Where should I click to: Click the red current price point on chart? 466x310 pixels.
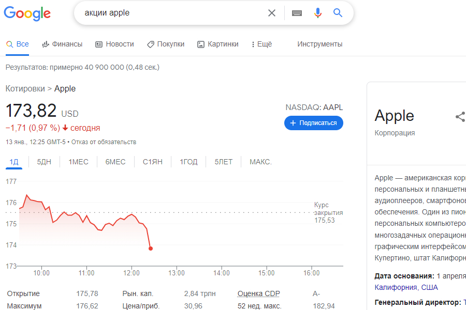[x=151, y=249]
